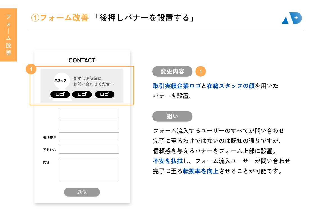
Task: Click orange 1 marker on the form mockup
Action: (31, 69)
